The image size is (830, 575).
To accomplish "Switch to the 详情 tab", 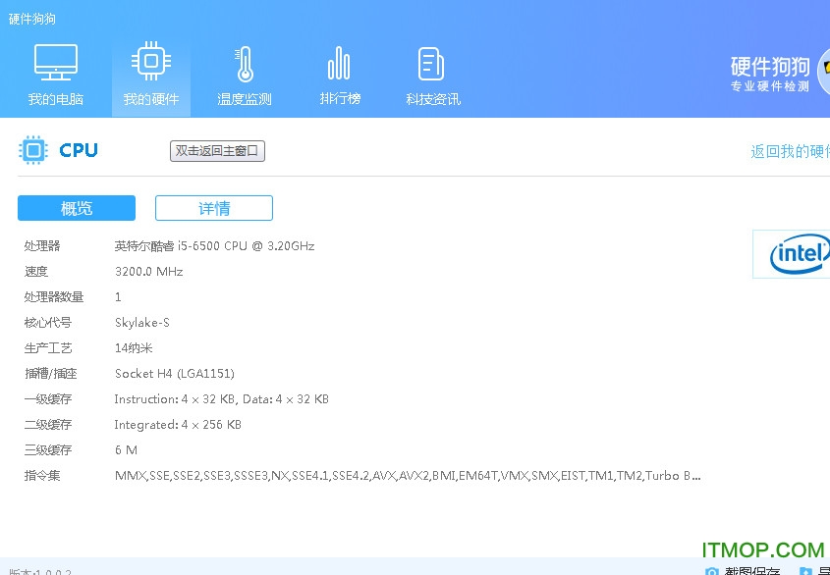I will click(x=214, y=208).
